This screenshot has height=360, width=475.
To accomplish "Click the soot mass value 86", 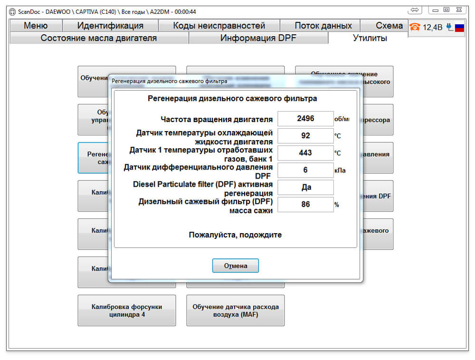I will (x=305, y=204).
